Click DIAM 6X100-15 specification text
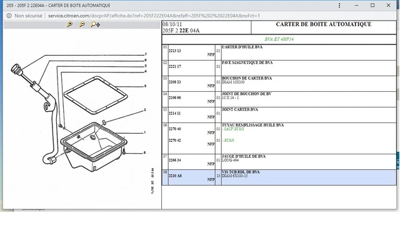Image resolution: width=400 pixels, height=250 pixels. 235,176
